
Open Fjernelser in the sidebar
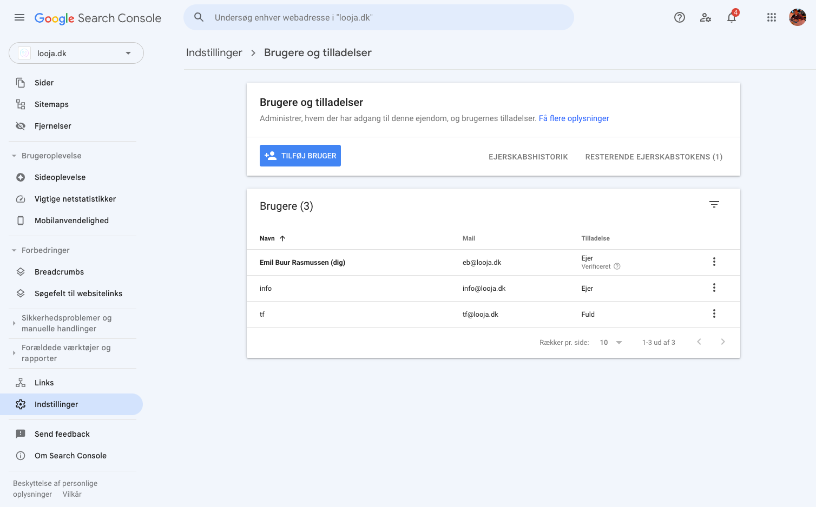click(71, 126)
